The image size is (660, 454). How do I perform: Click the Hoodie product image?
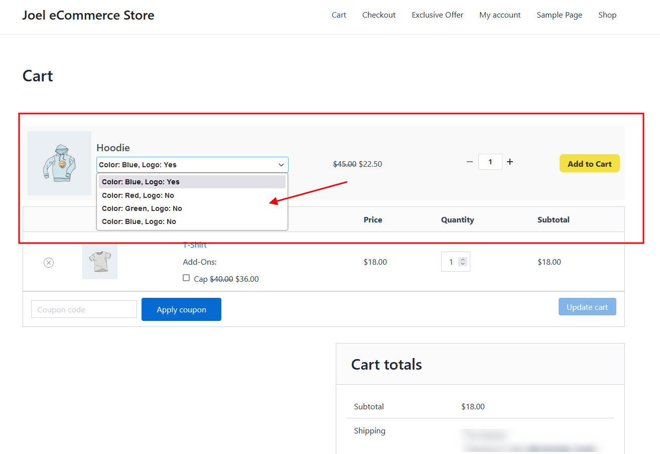click(x=59, y=163)
